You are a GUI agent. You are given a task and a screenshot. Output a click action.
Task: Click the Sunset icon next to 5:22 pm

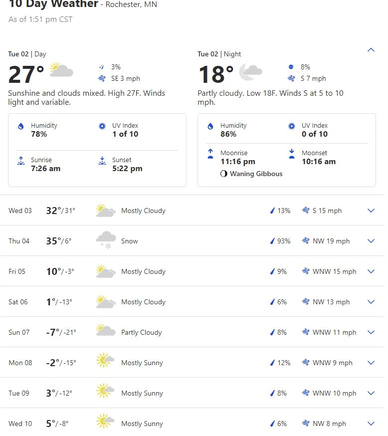tap(102, 161)
